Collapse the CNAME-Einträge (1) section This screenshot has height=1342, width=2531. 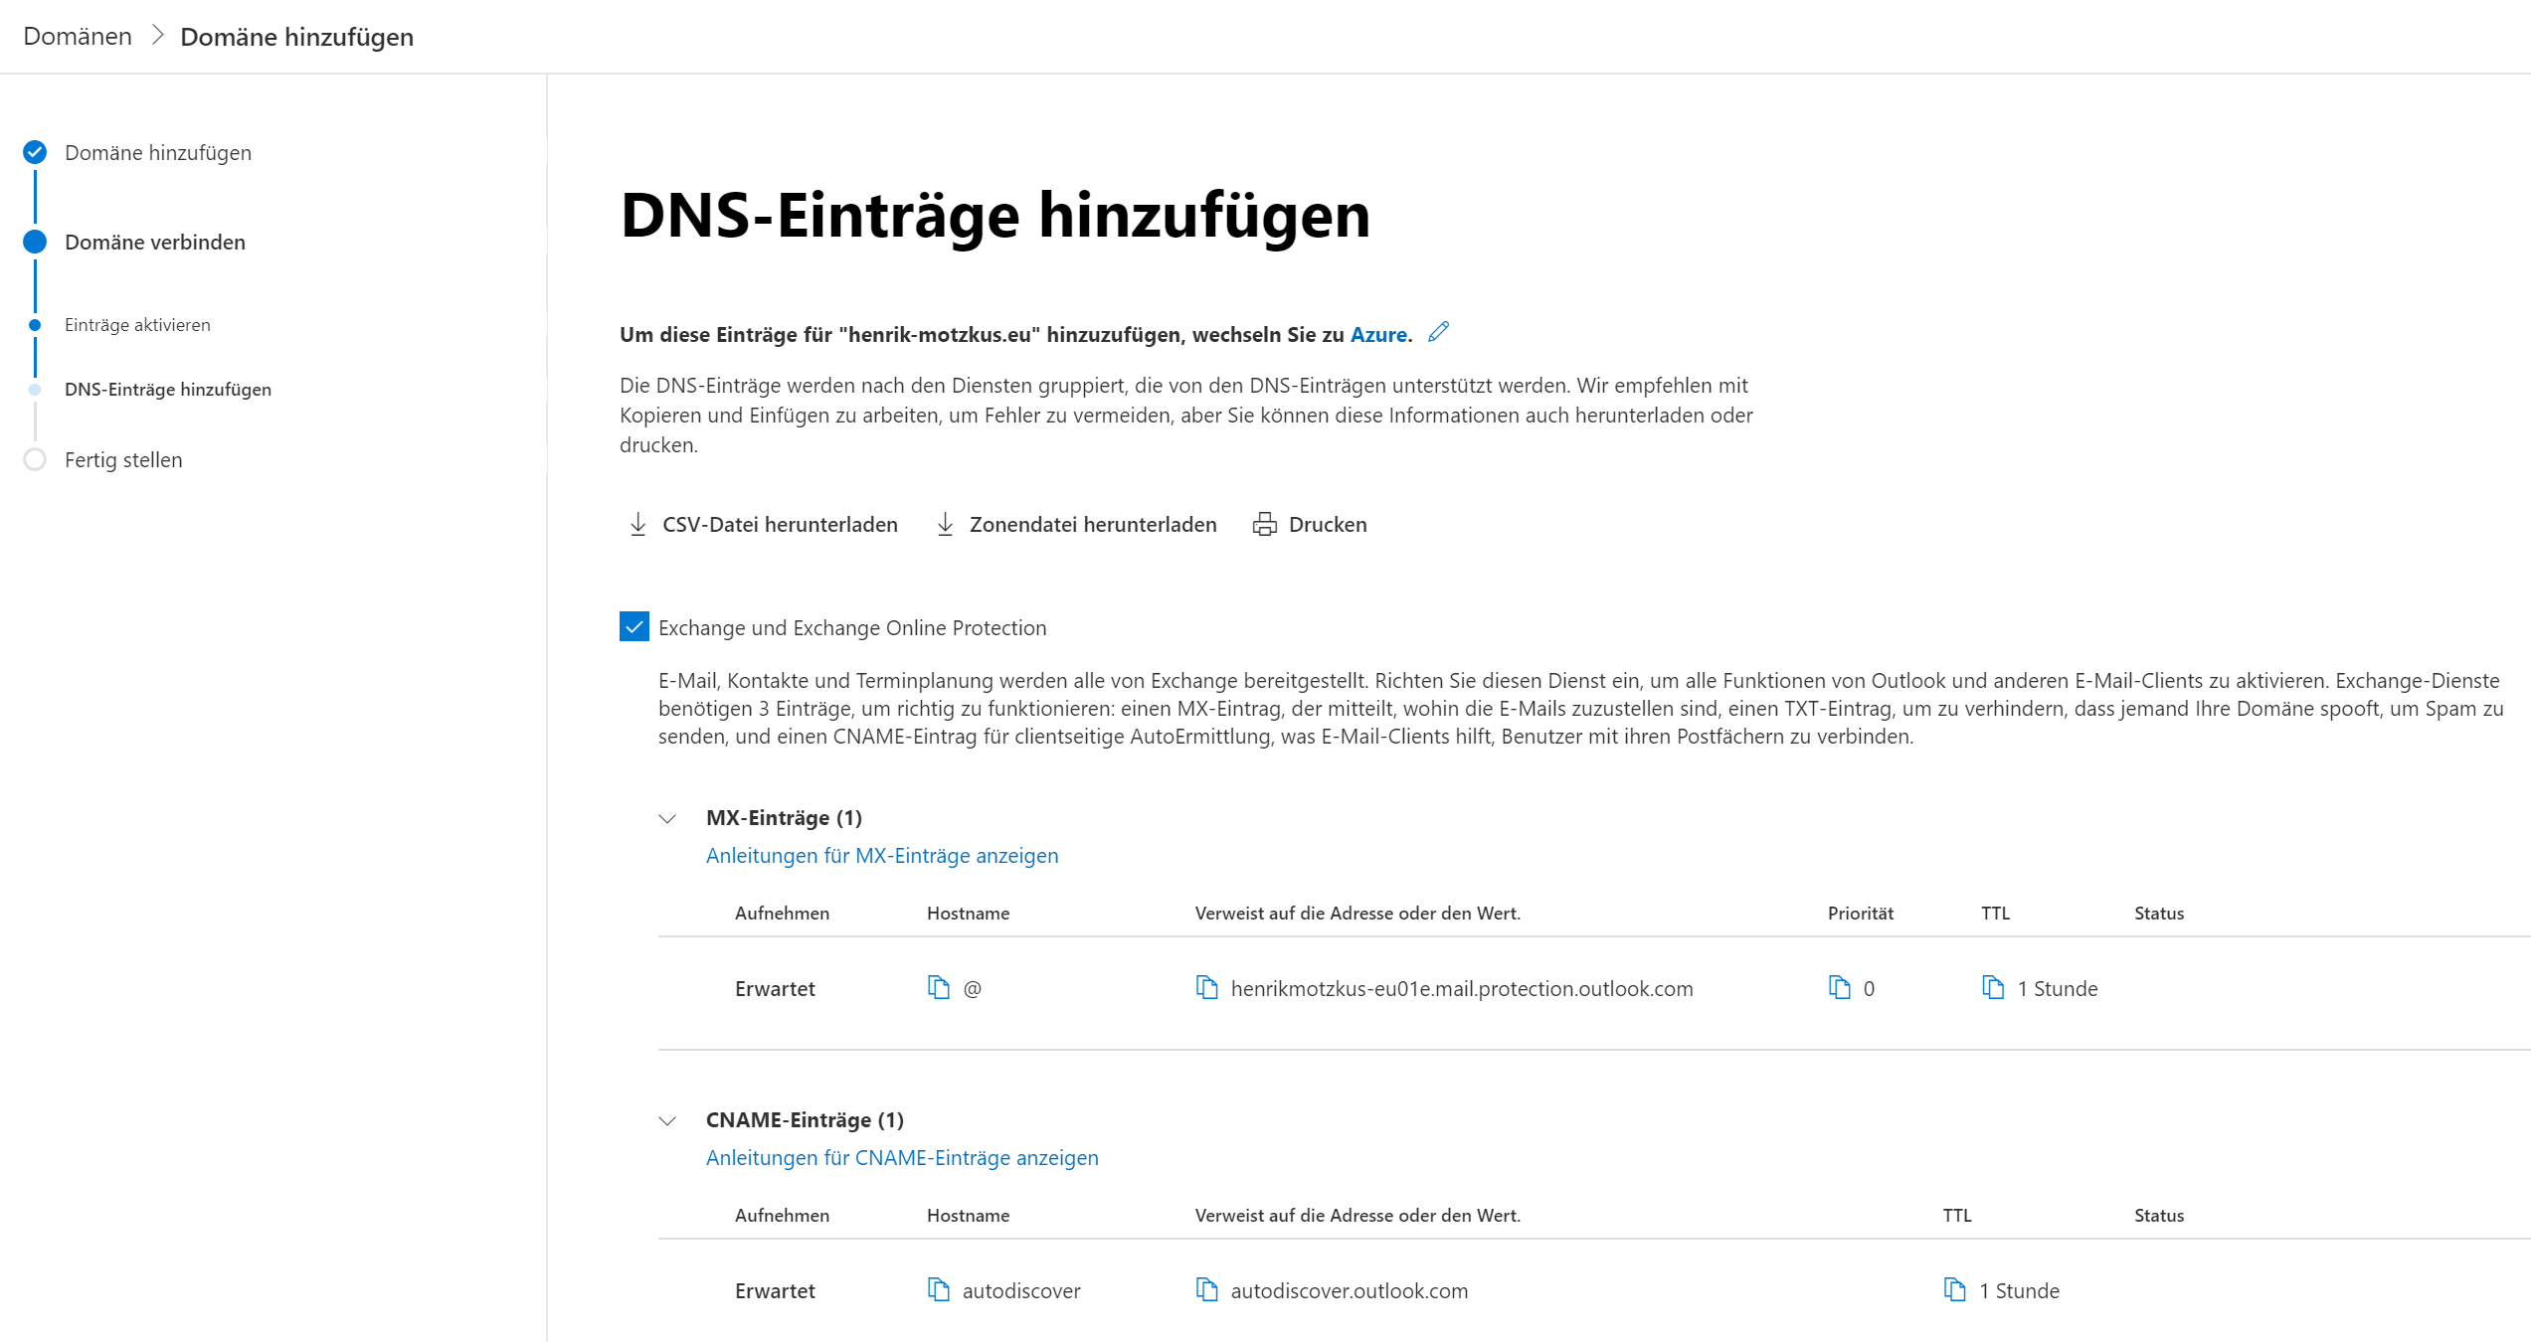(x=667, y=1120)
